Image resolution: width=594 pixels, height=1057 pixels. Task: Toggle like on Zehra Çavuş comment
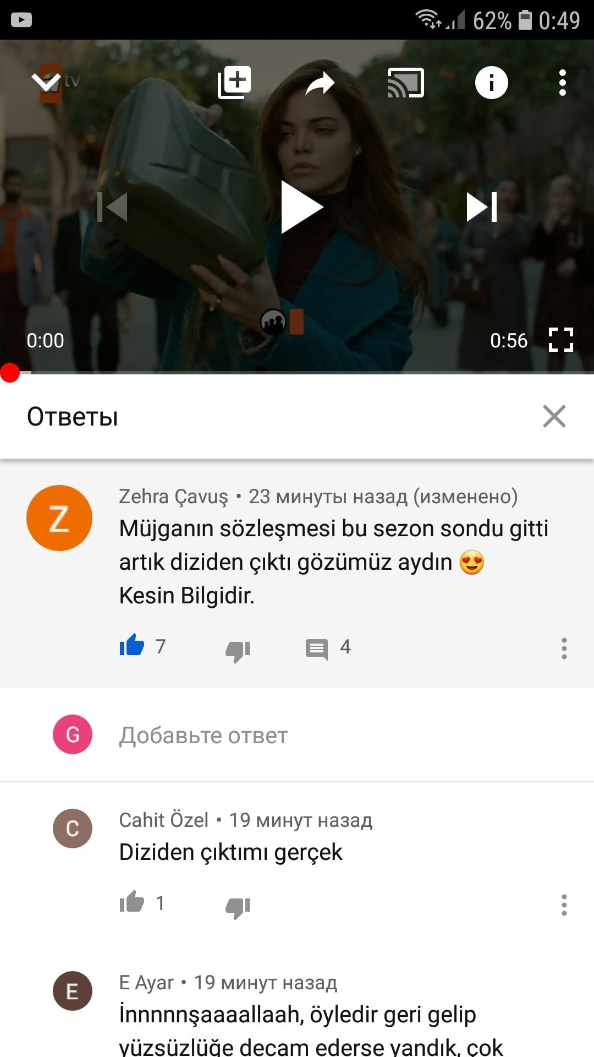pos(132,645)
